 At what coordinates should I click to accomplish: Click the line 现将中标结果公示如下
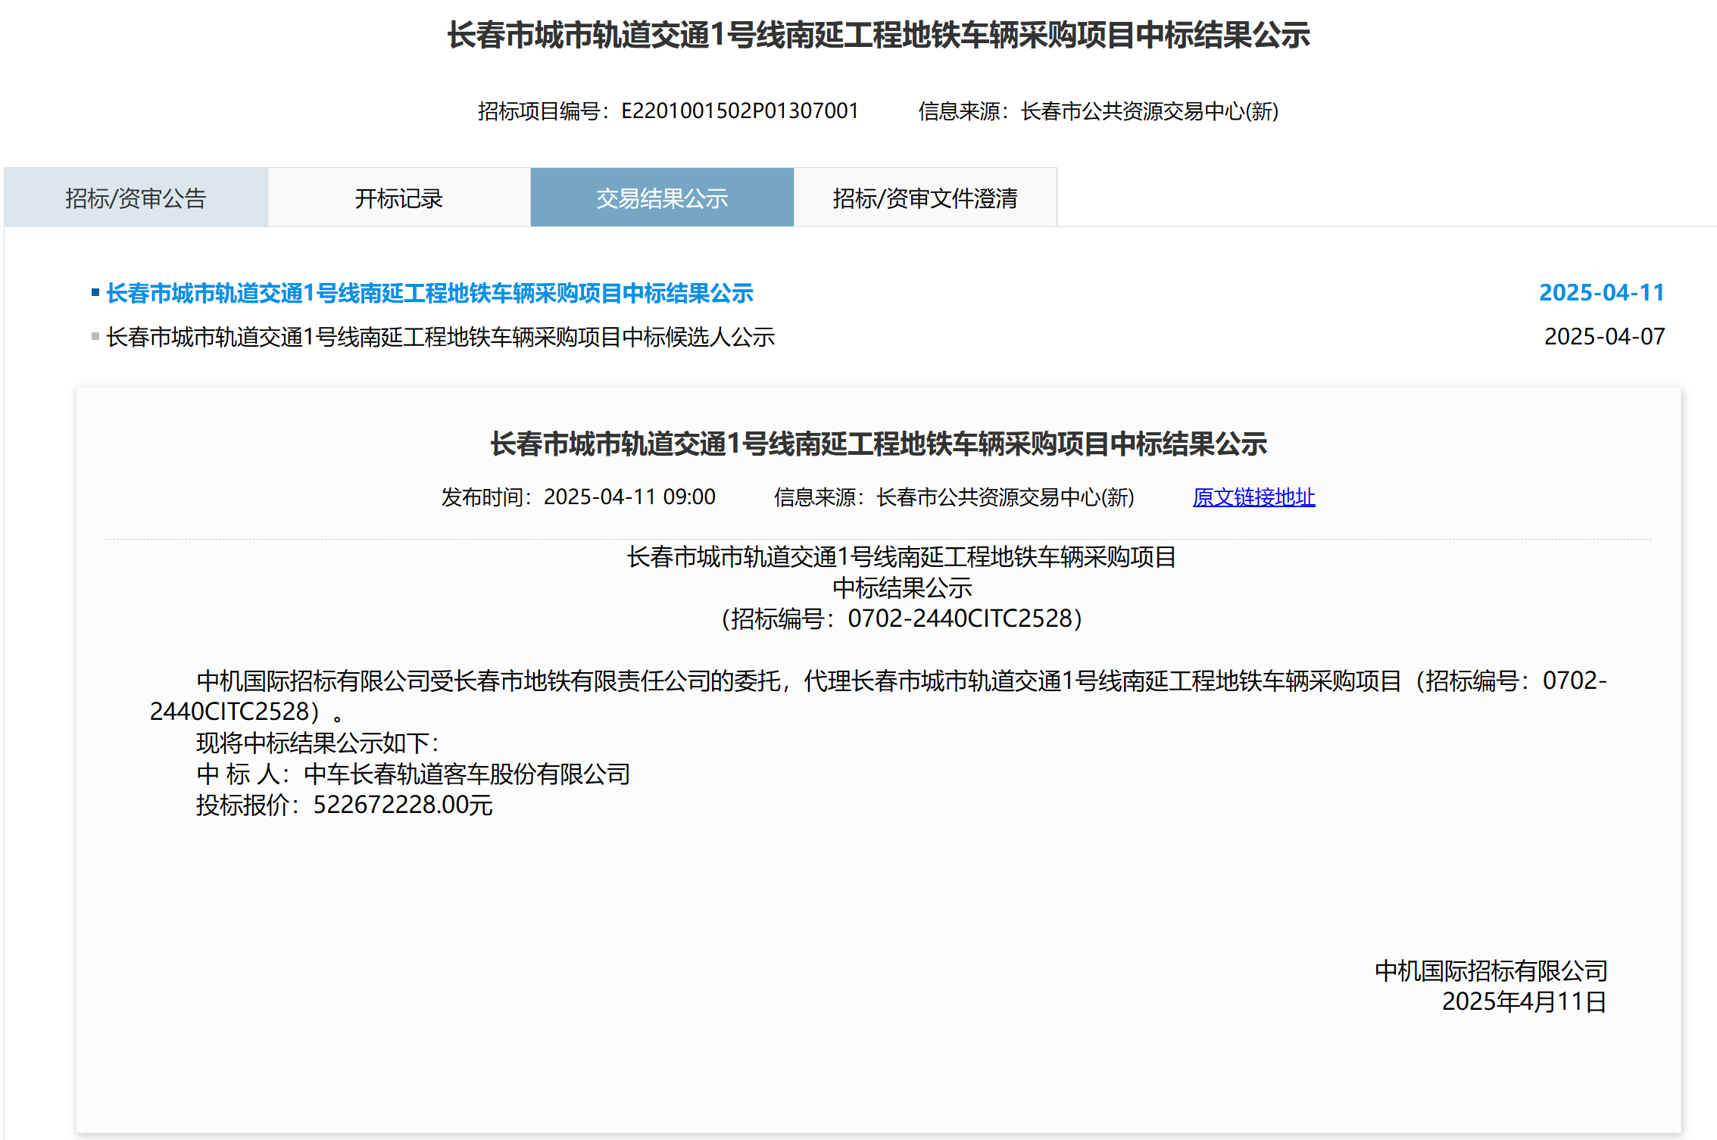(x=317, y=743)
